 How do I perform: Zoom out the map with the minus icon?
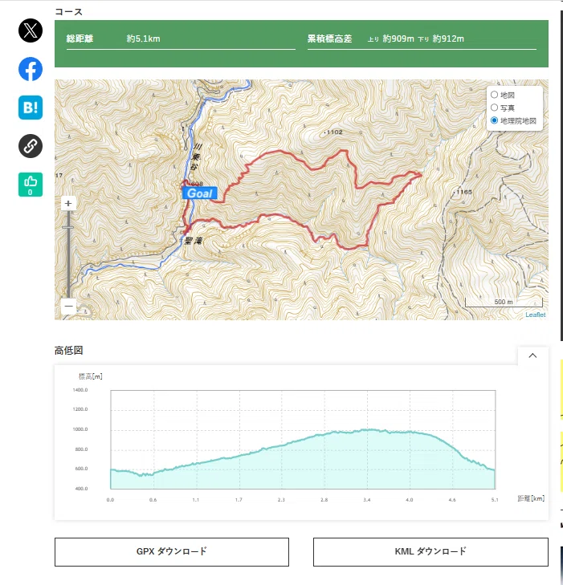tap(68, 306)
